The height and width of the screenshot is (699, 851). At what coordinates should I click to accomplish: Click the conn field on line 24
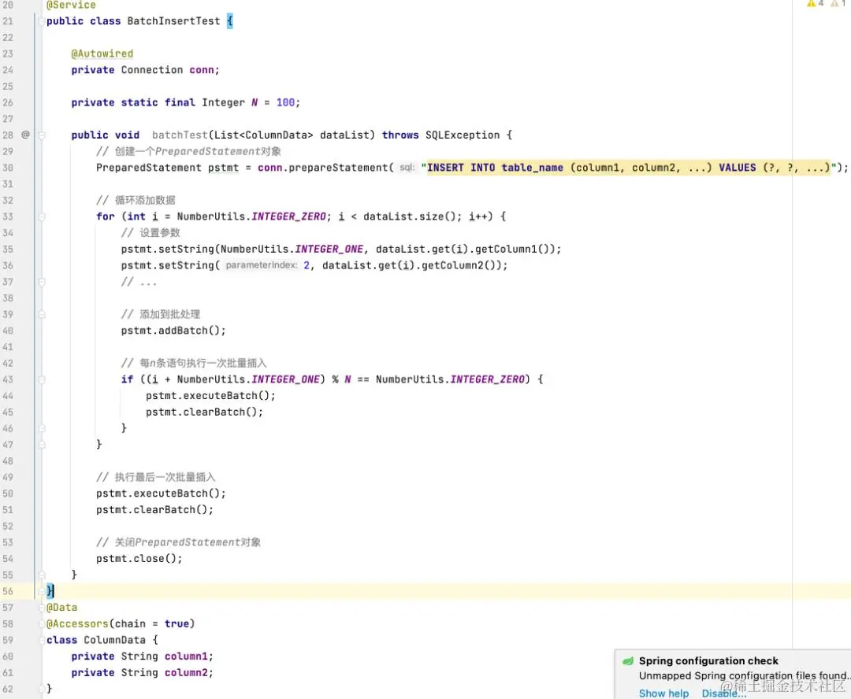tap(202, 70)
